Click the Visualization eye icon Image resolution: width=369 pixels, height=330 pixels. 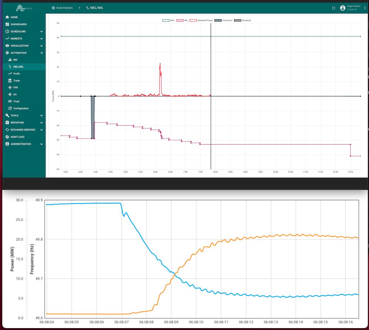7,46
